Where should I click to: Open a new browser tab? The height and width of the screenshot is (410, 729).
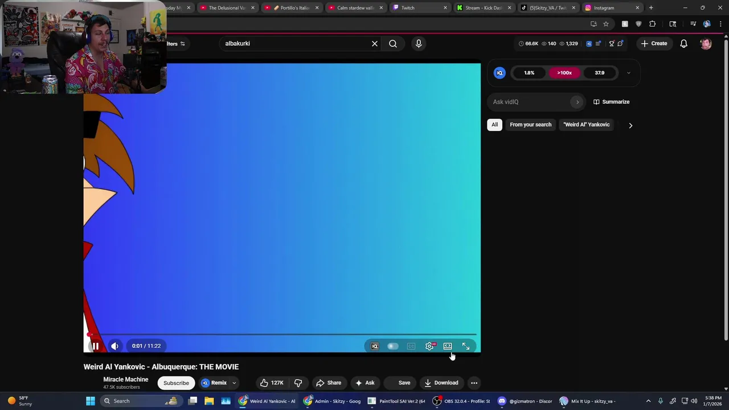pyautogui.click(x=651, y=8)
